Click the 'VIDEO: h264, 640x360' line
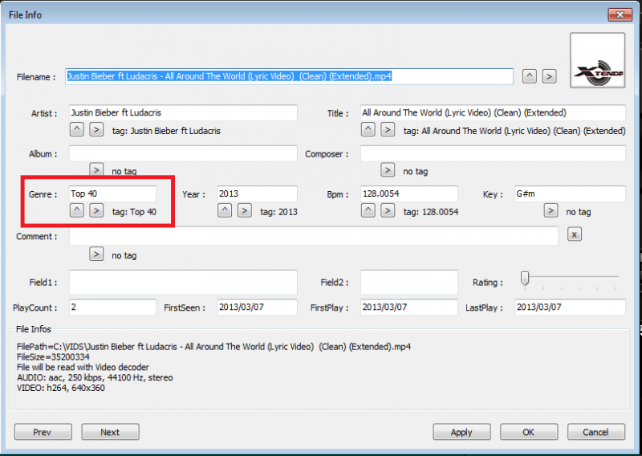The height and width of the screenshot is (456, 642). [x=61, y=388]
